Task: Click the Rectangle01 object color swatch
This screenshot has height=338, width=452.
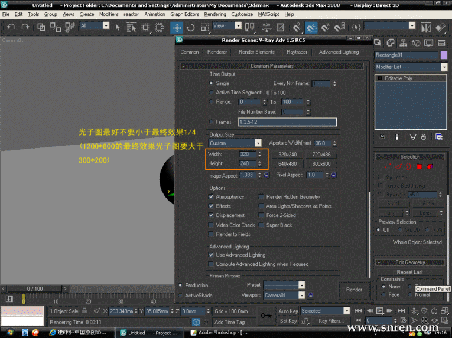Action: click(x=444, y=55)
